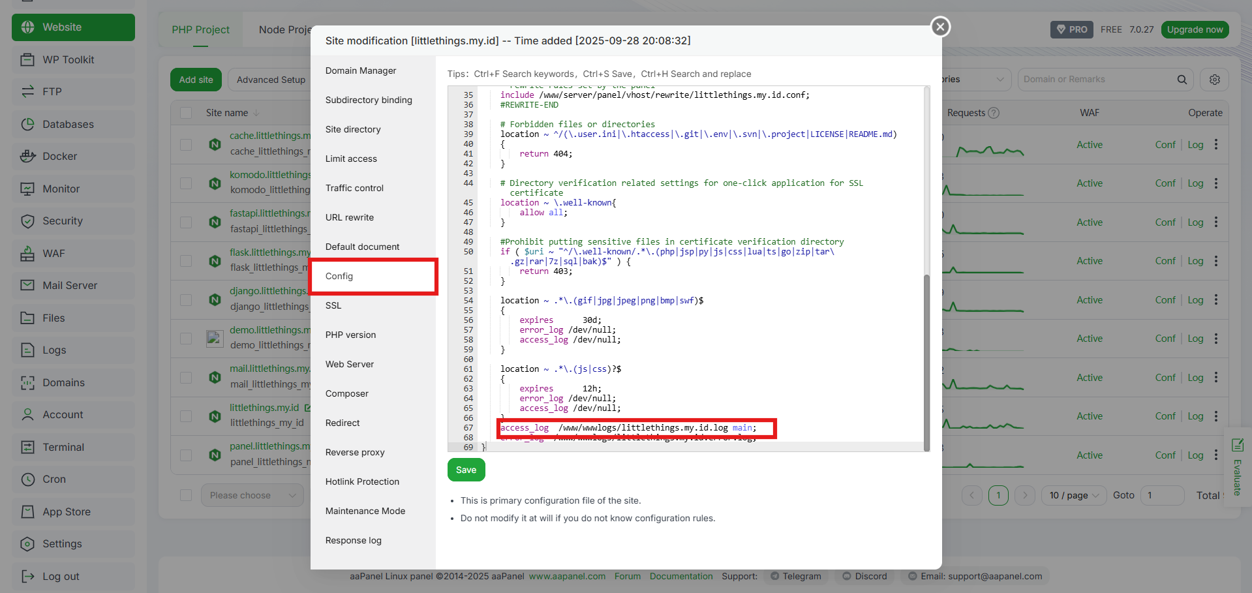Open Terminal from sidebar

coord(73,447)
